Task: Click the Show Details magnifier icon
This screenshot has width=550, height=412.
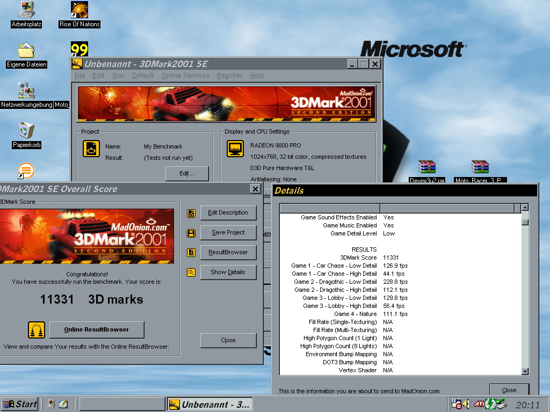Action: 191,272
